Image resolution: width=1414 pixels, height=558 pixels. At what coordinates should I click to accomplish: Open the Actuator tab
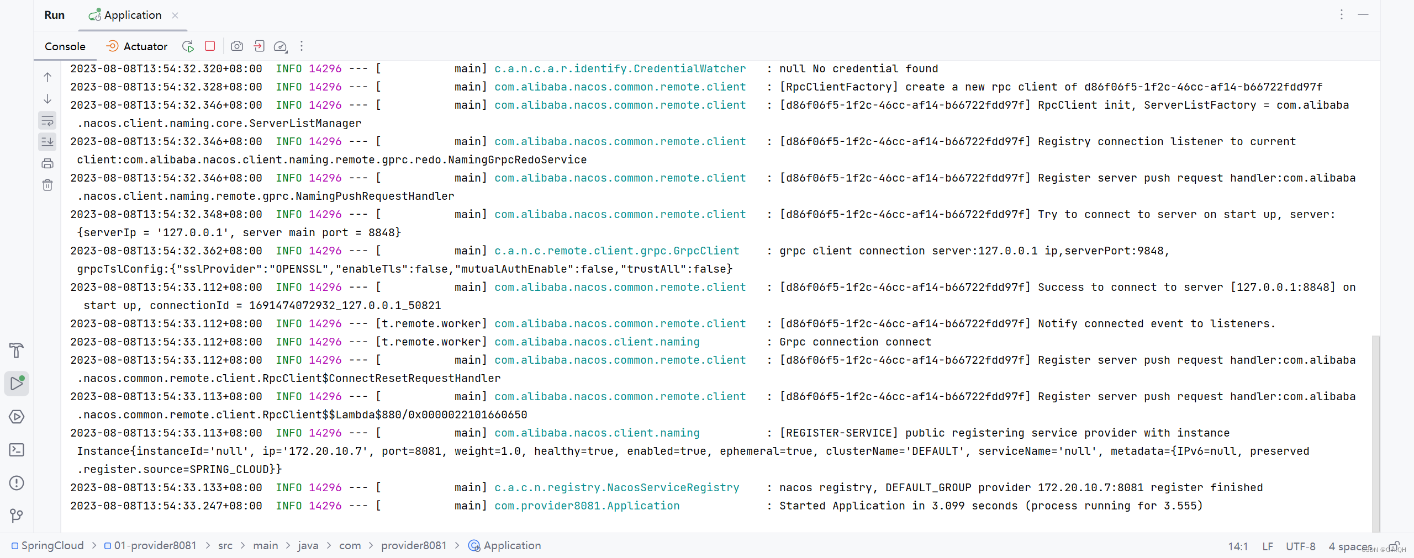(x=136, y=46)
